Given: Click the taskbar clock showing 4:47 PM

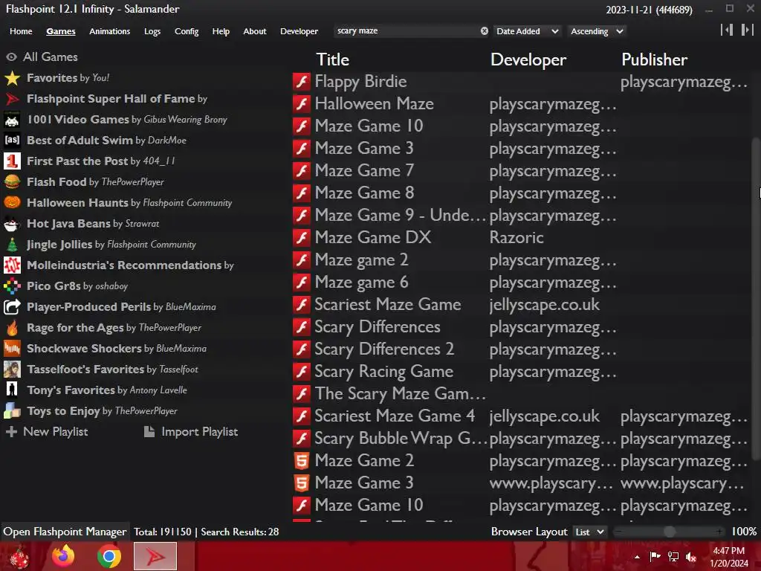Looking at the screenshot, I should pyautogui.click(x=729, y=557).
